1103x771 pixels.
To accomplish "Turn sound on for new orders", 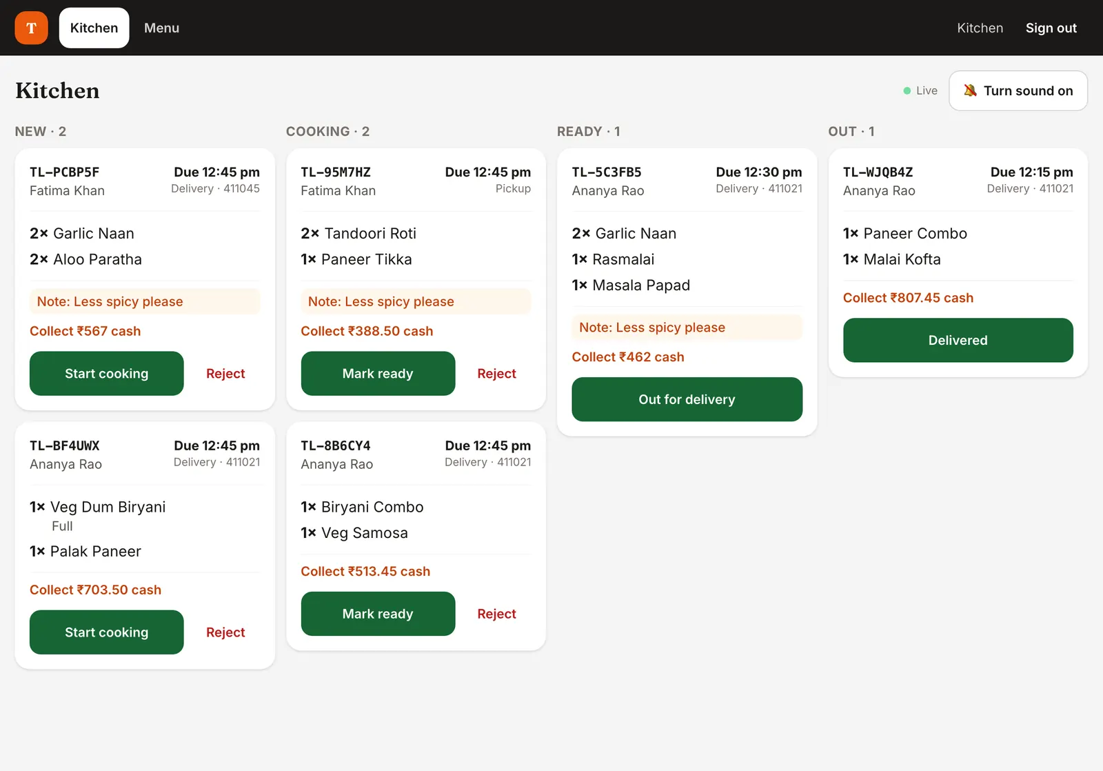I will pos(1018,90).
